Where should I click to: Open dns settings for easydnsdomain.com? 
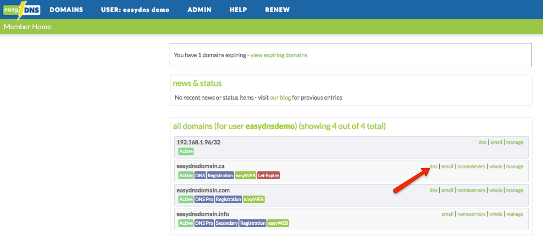pos(433,190)
